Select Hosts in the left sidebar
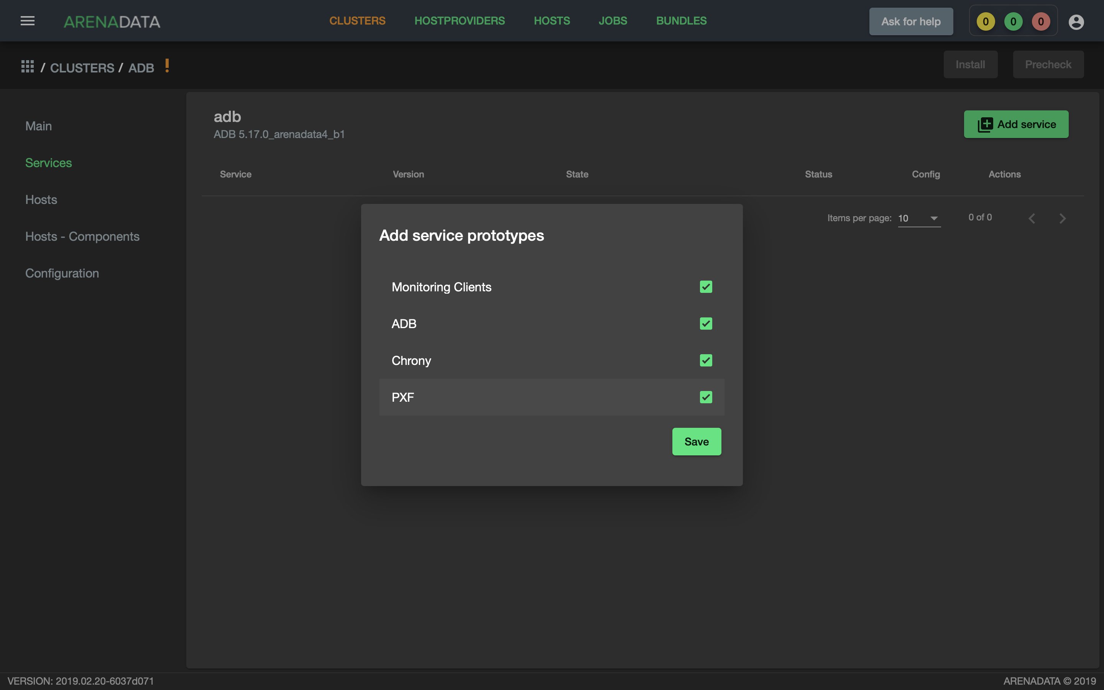 click(41, 199)
